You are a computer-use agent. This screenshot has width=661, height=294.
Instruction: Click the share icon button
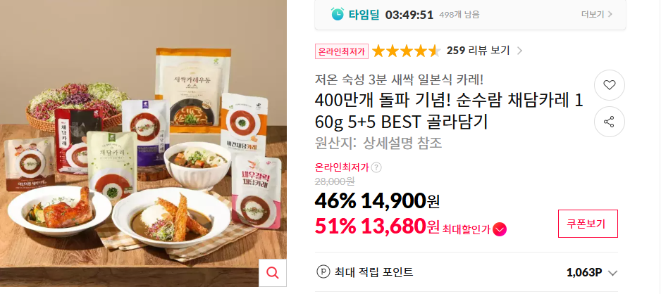coord(609,122)
